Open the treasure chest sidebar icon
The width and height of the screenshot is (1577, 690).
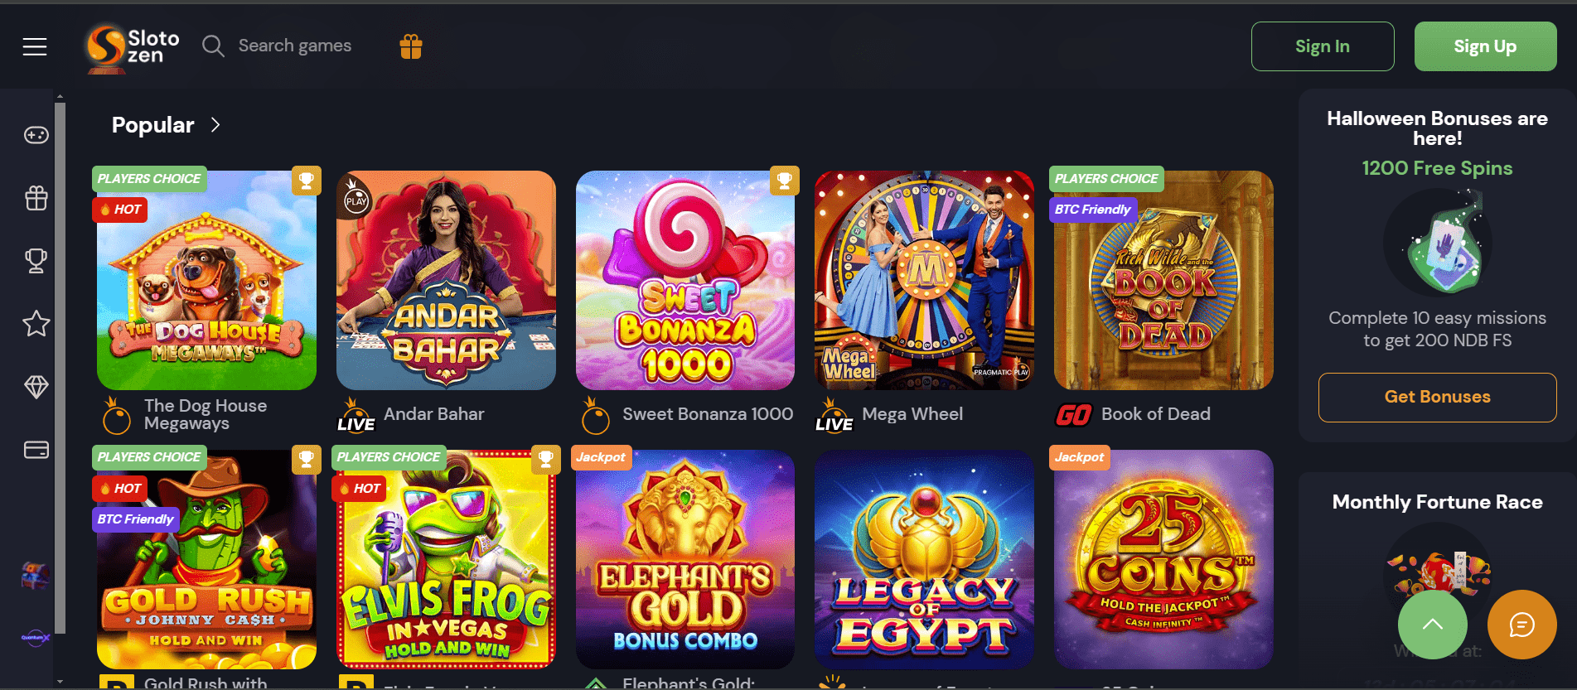point(36,575)
